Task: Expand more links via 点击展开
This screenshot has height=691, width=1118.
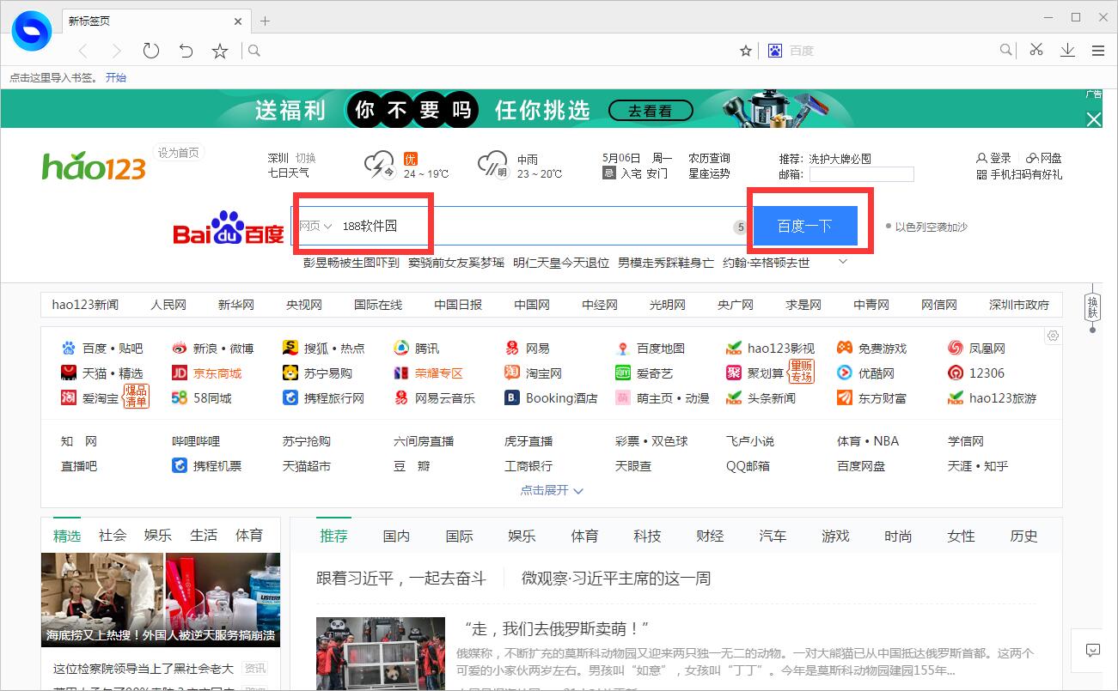Action: 552,490
